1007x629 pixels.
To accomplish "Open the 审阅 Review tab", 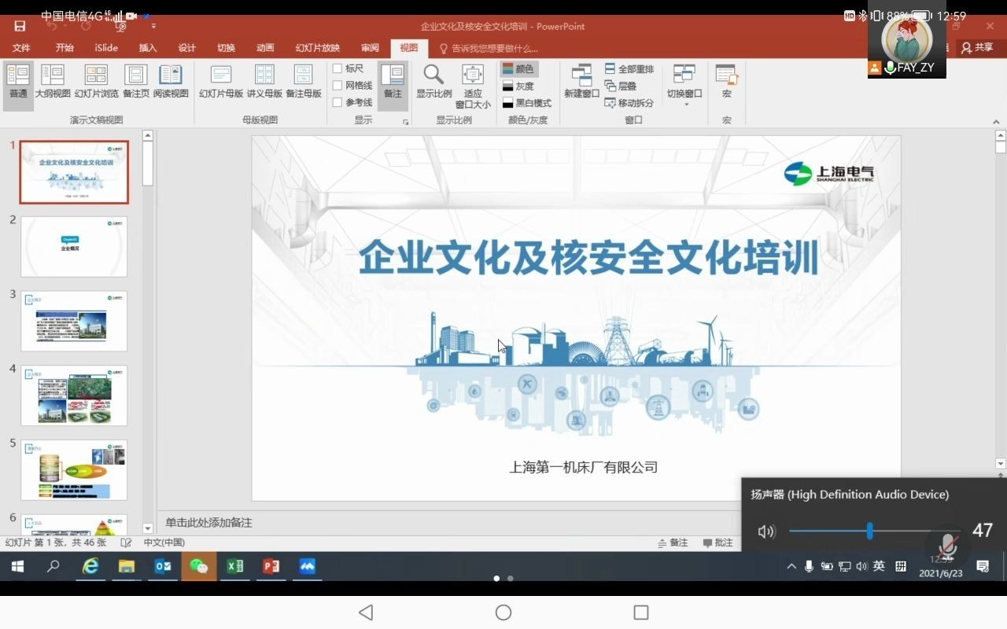I will [370, 48].
